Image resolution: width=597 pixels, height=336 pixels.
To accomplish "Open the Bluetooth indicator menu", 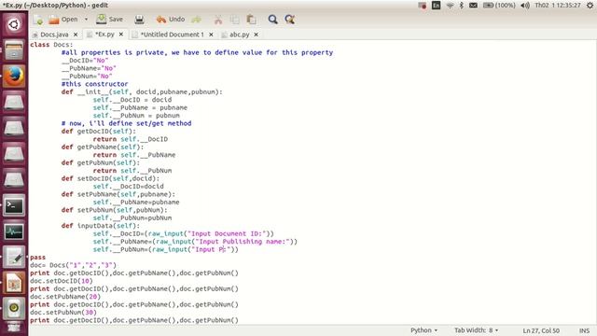I will tap(462, 6).
